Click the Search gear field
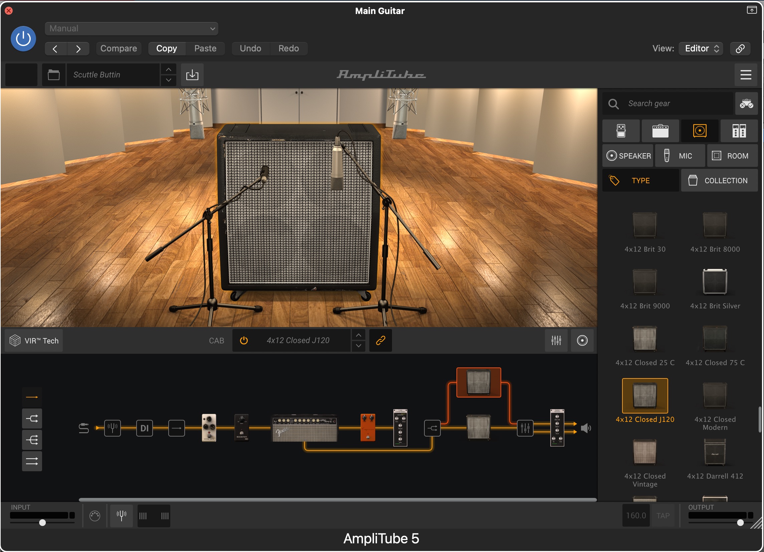This screenshot has height=552, width=764. click(667, 104)
